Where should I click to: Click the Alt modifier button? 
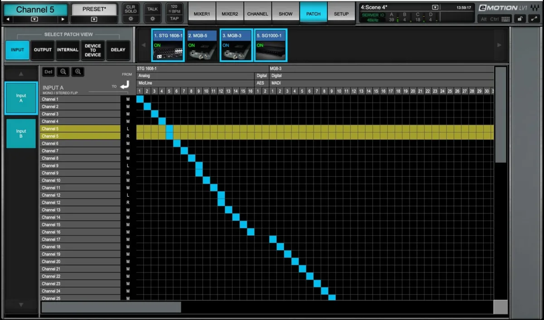(484, 19)
